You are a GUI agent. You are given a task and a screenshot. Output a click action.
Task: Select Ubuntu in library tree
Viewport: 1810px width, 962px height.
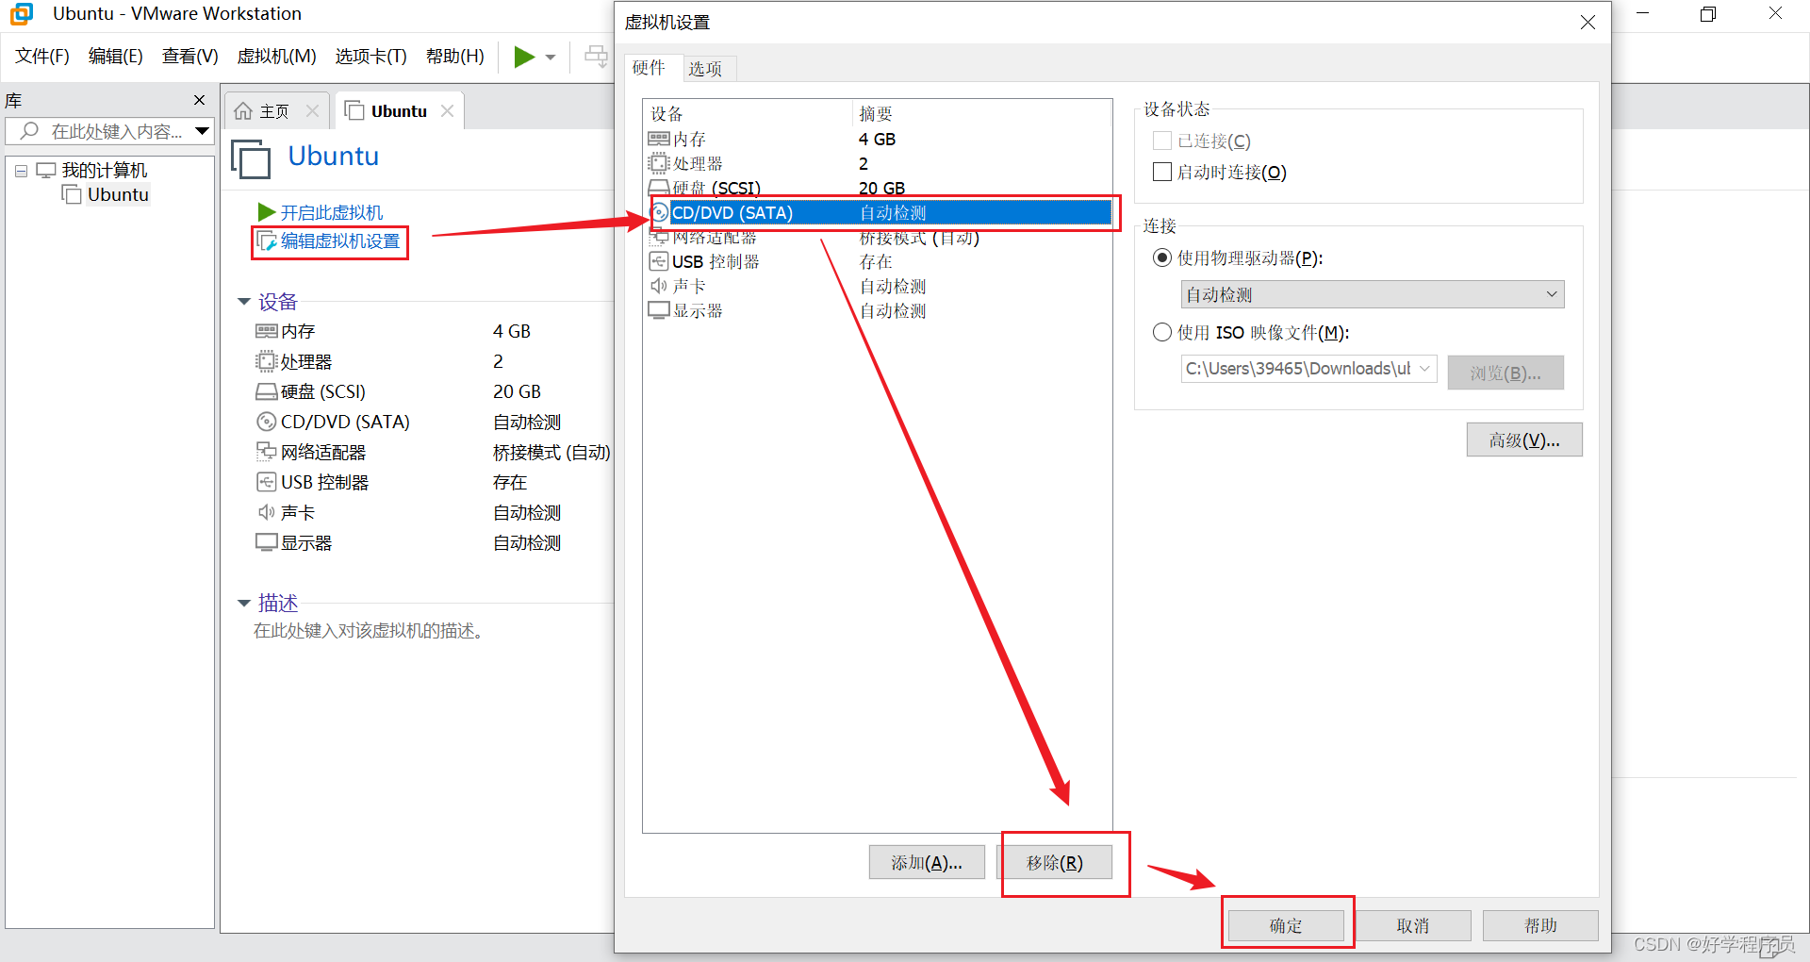coord(118,194)
